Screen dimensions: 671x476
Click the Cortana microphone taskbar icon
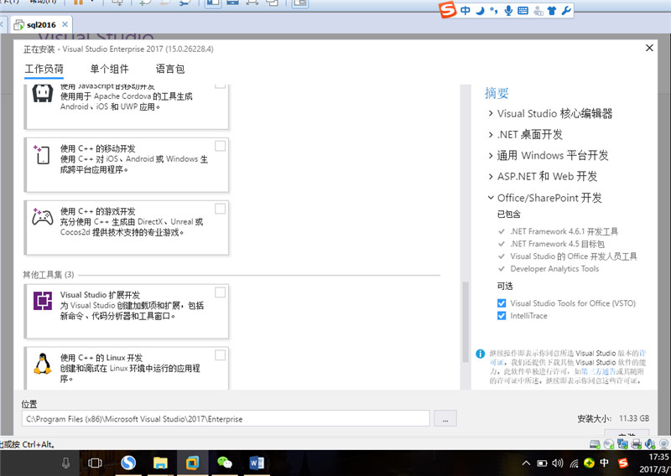pyautogui.click(x=66, y=463)
